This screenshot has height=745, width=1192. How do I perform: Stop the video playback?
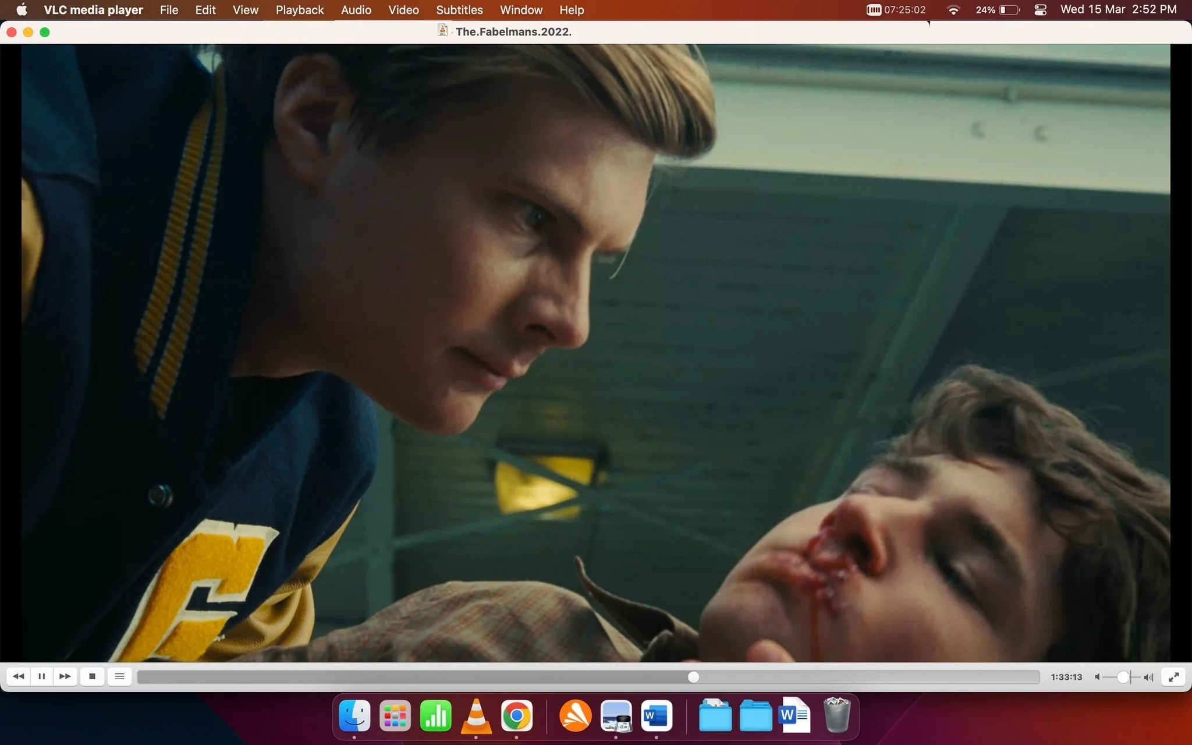pos(92,676)
